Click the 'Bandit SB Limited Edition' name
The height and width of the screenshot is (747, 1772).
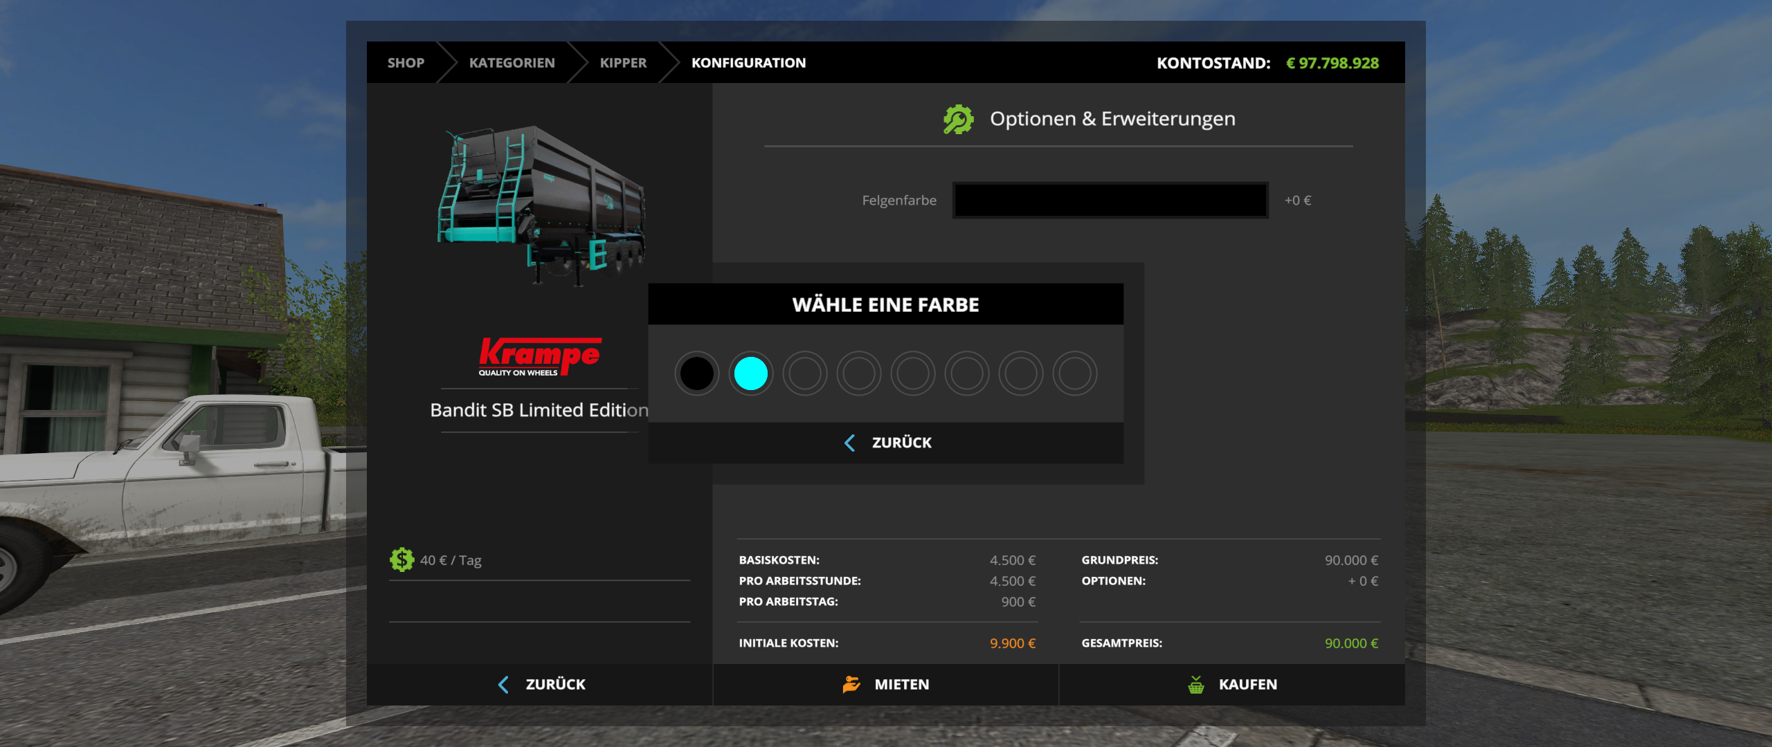tap(539, 410)
